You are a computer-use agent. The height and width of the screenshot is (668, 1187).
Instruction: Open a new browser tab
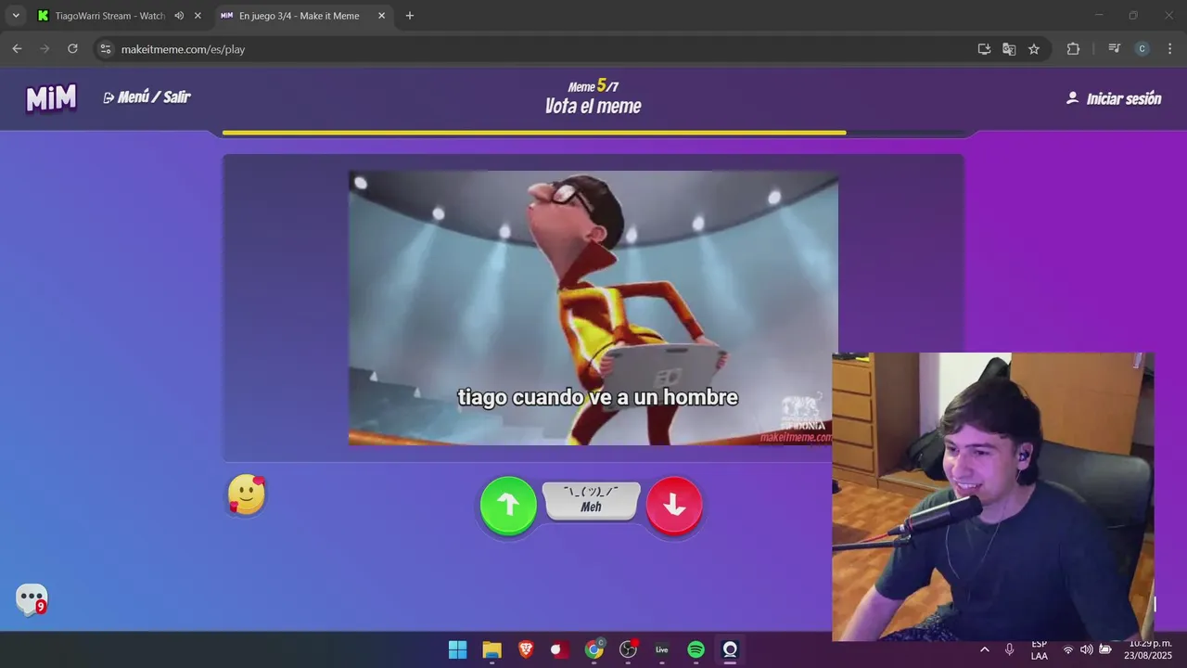pyautogui.click(x=410, y=16)
